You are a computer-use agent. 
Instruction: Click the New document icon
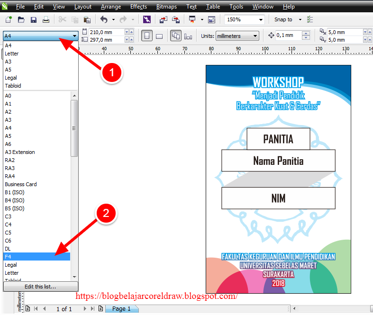click(9, 19)
